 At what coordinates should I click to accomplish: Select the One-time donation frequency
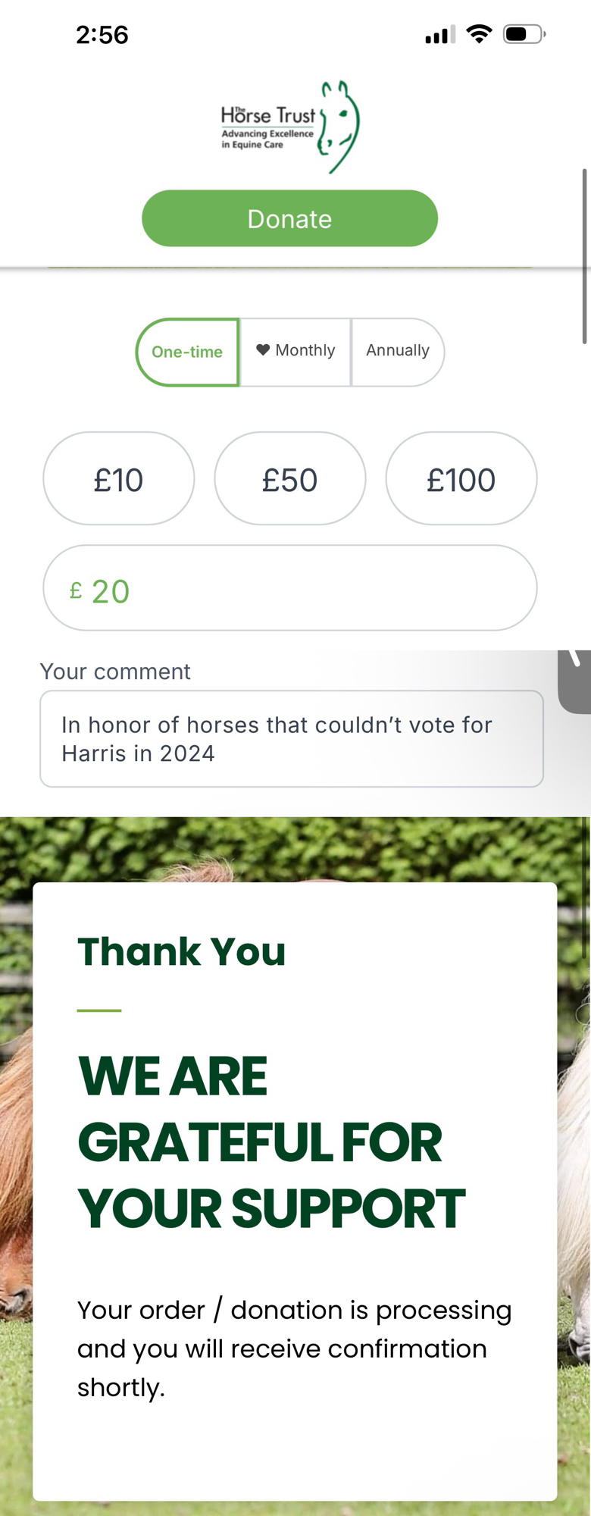point(187,352)
